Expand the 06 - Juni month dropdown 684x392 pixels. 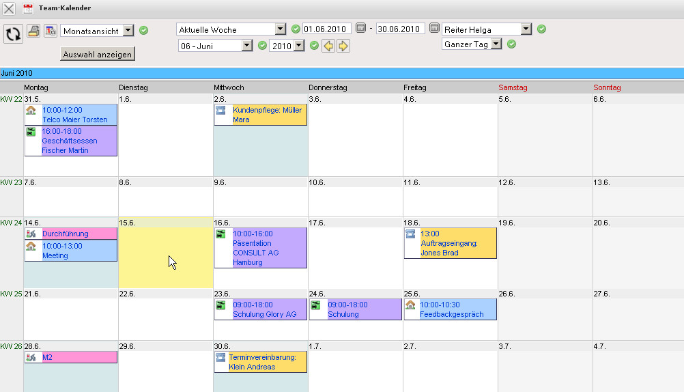[247, 46]
